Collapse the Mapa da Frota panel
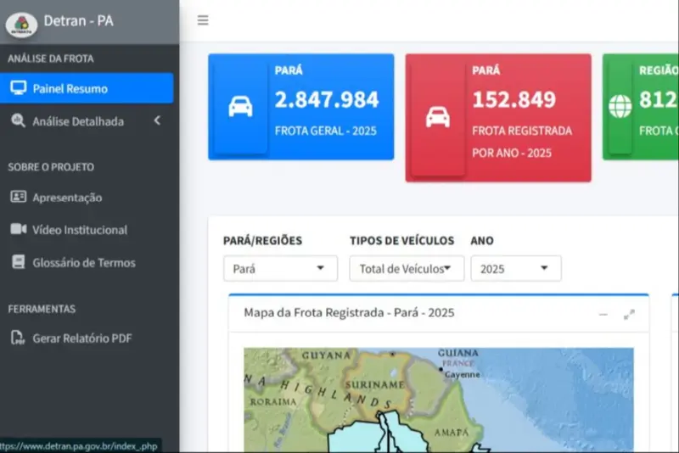The width and height of the screenshot is (679, 453). [x=603, y=314]
